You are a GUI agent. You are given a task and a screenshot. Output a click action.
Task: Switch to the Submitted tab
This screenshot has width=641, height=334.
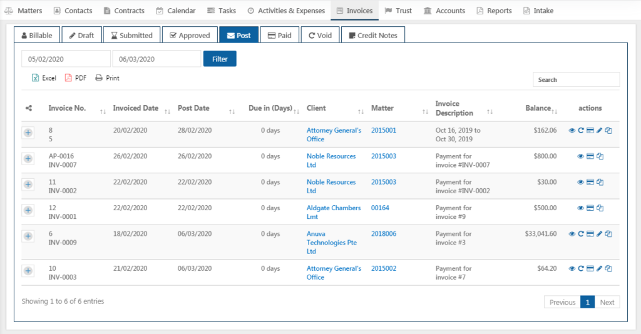(x=131, y=35)
